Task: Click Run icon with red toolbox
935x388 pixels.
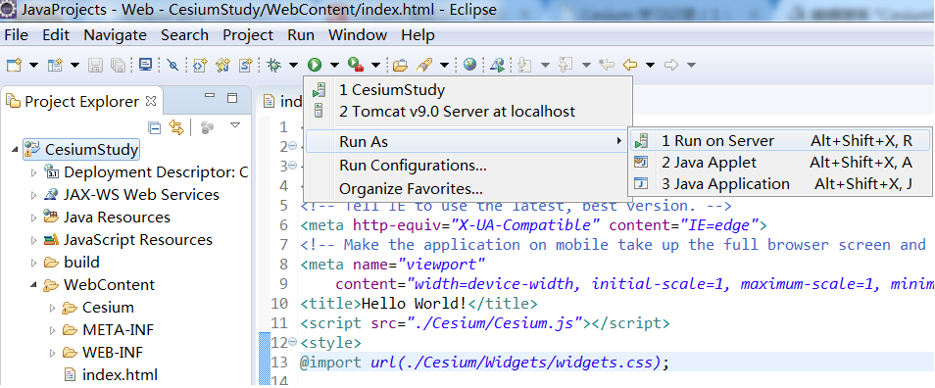Action: tap(356, 65)
